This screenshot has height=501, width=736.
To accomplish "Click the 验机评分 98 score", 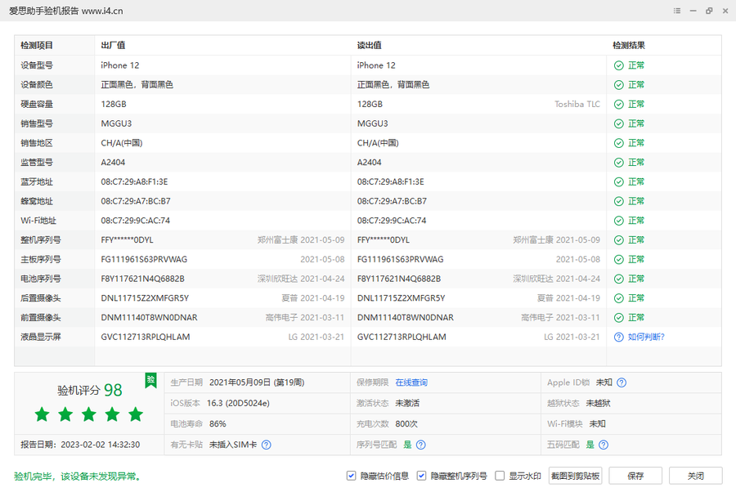I will pos(90,390).
